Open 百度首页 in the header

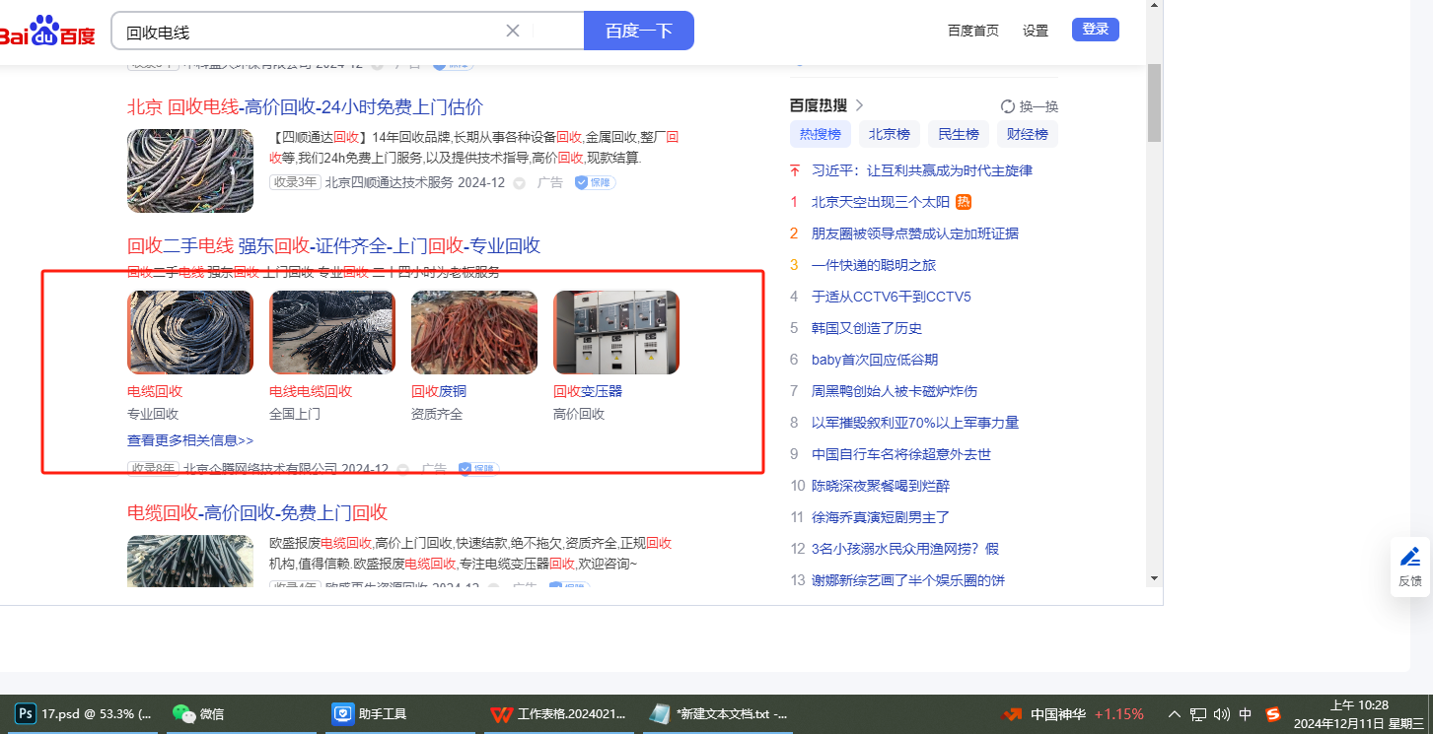point(973,31)
